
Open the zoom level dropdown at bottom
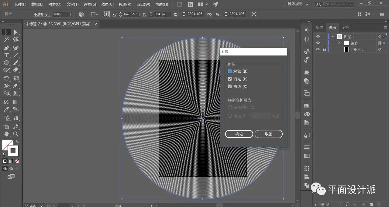tap(42, 205)
